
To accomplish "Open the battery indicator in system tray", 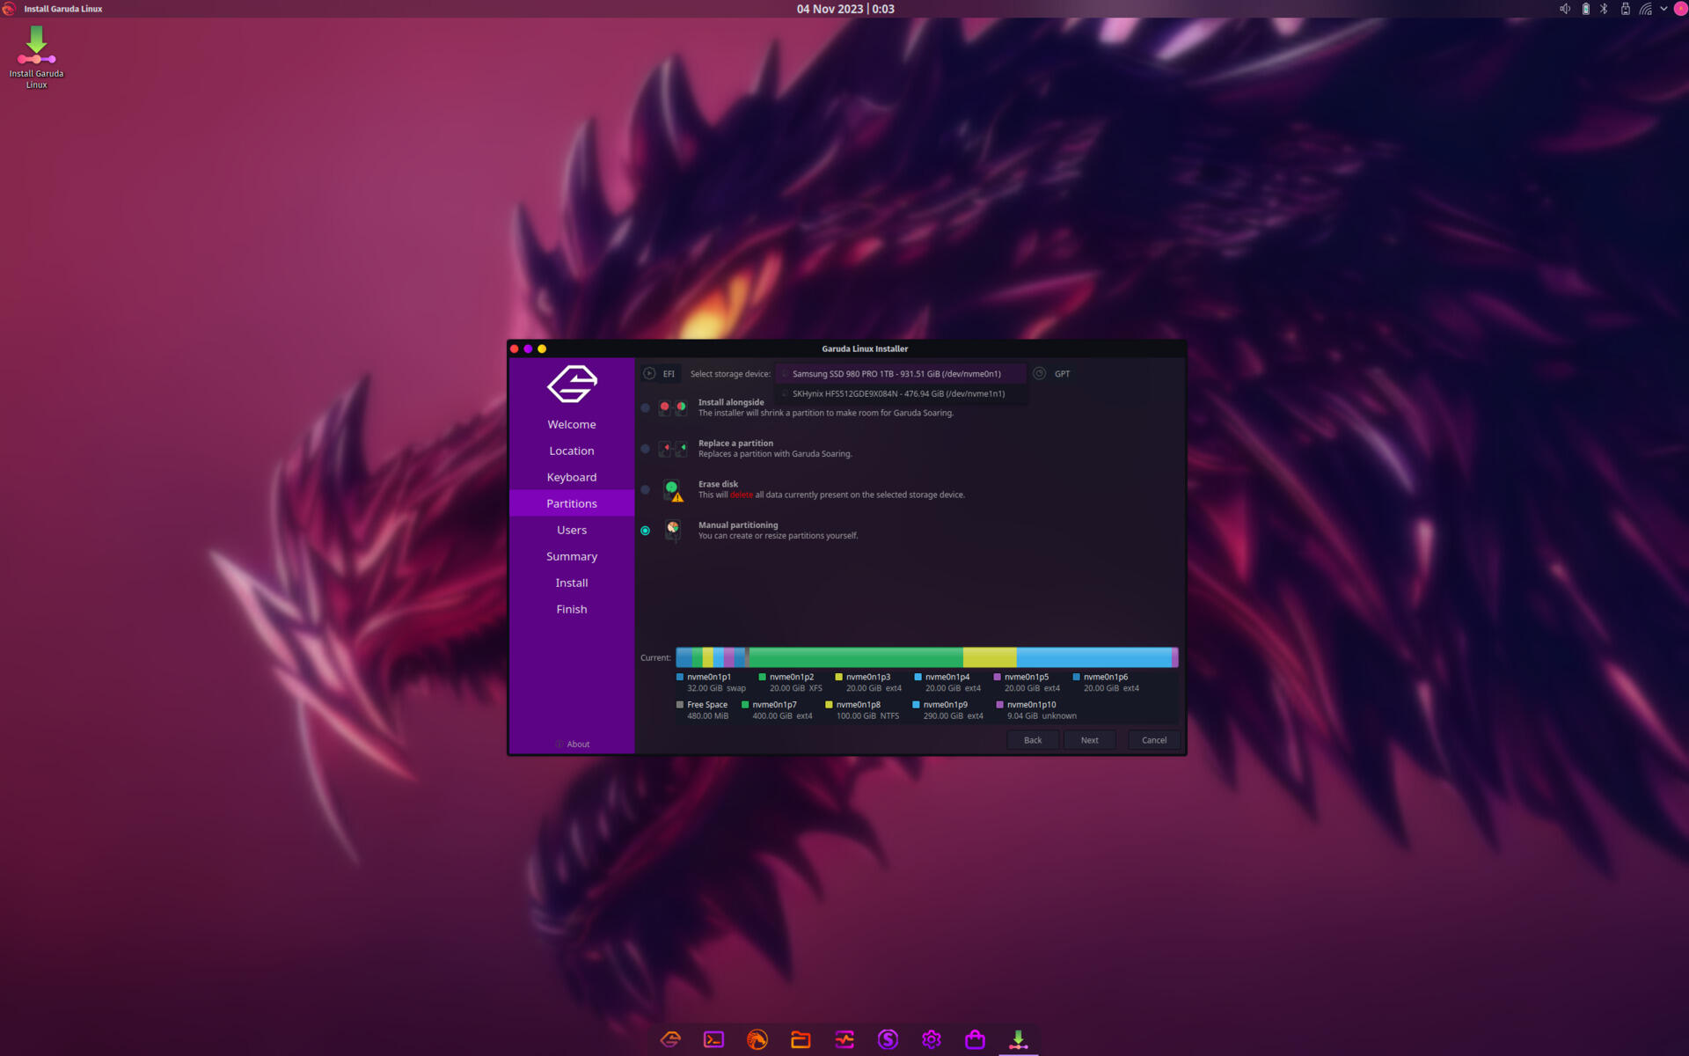I will (1585, 9).
